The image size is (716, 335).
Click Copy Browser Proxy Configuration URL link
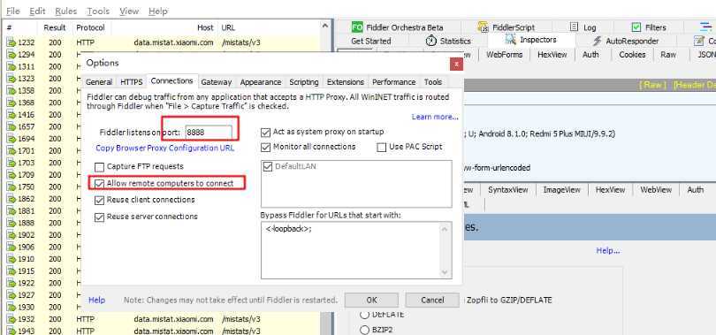pos(164,148)
